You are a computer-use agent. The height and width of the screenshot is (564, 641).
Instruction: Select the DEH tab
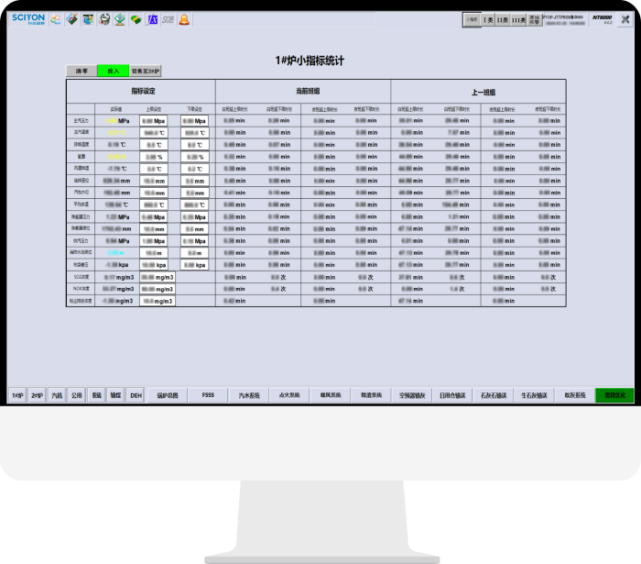135,396
